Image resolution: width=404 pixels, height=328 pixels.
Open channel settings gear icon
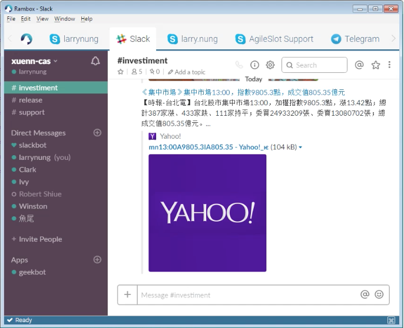coord(270,65)
